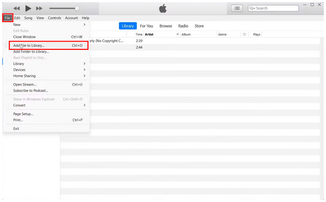326x202 pixels.
Task: Click the Next track fast-forward button
Action: point(39,9)
